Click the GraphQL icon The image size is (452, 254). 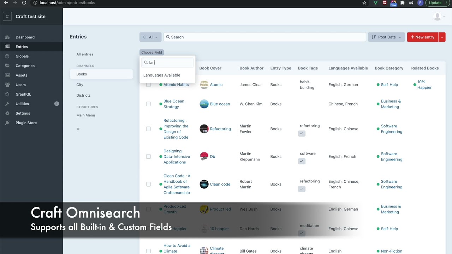(7, 94)
